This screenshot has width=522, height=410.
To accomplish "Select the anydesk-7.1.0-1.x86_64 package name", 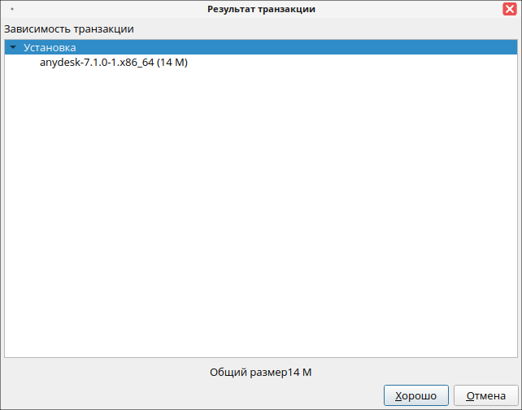I will point(97,63).
